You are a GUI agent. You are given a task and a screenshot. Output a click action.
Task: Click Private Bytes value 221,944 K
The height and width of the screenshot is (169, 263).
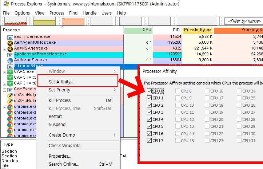pos(203,48)
